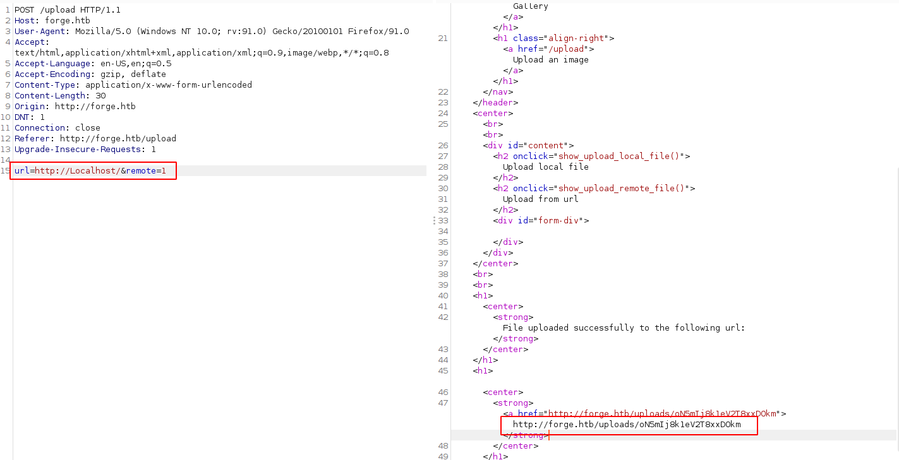Click the a href forge.htb/uploads anchor tag line
899x460 pixels.
644,414
